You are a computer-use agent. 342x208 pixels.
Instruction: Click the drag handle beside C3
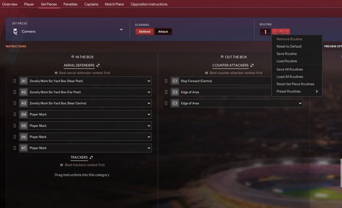[x=166, y=103]
